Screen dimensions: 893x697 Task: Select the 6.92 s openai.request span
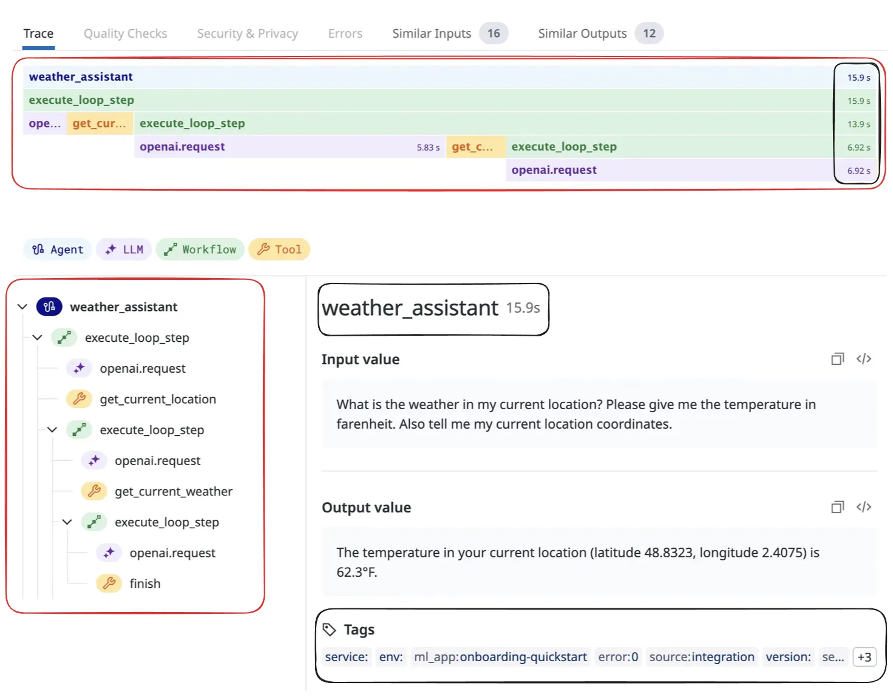click(x=693, y=170)
